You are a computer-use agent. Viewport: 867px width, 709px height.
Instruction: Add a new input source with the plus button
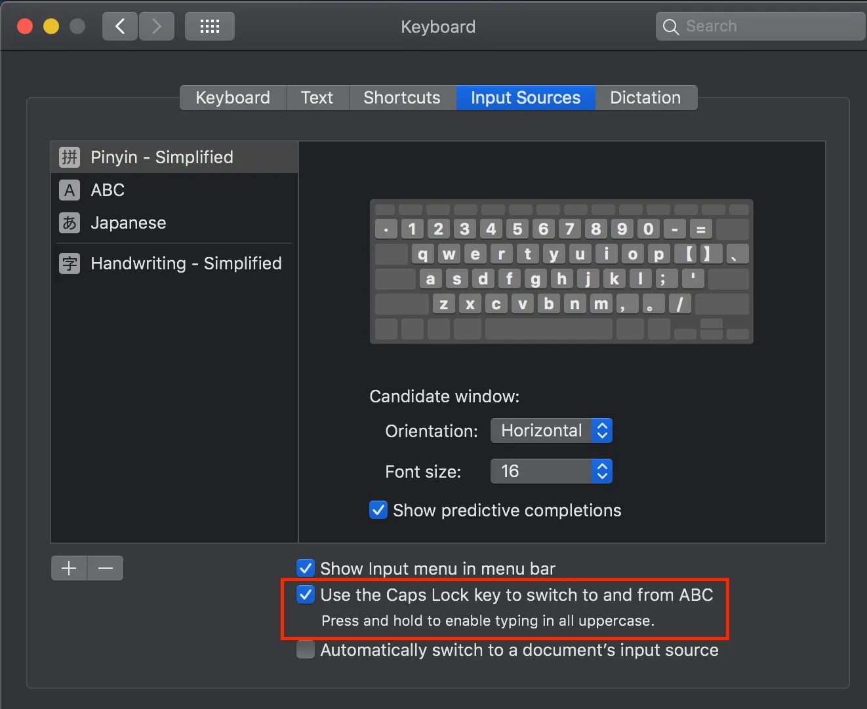click(68, 567)
